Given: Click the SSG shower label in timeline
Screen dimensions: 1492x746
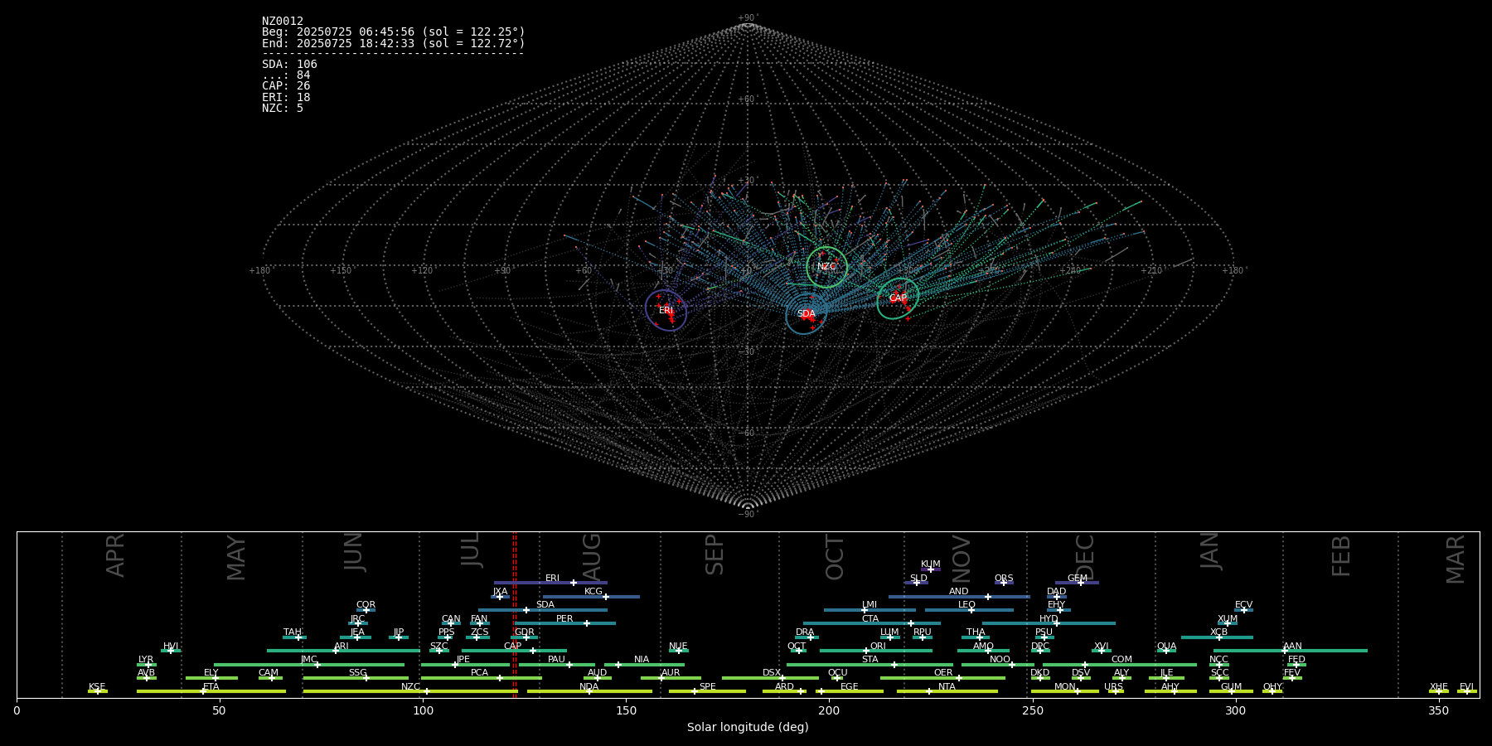Looking at the screenshot, I should (x=357, y=673).
